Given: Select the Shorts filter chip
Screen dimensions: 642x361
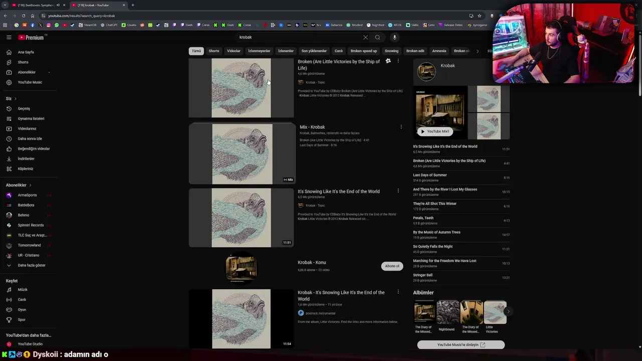Looking at the screenshot, I should click(214, 51).
